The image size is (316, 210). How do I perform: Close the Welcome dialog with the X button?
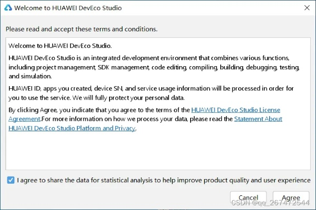(x=307, y=8)
